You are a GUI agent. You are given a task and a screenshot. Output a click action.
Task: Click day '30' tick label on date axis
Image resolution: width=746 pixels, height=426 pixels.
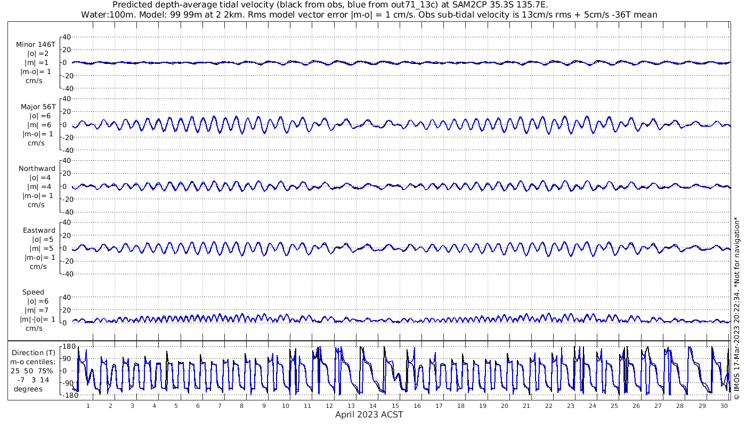pos(723,406)
